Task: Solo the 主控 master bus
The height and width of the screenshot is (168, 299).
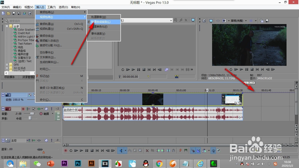Action: (51, 140)
